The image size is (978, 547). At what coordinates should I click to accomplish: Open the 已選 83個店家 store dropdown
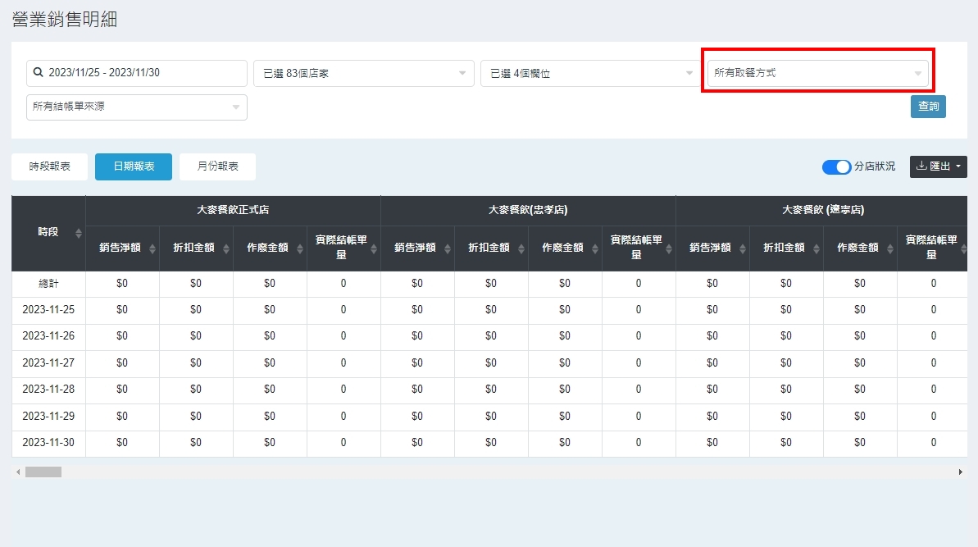point(363,74)
